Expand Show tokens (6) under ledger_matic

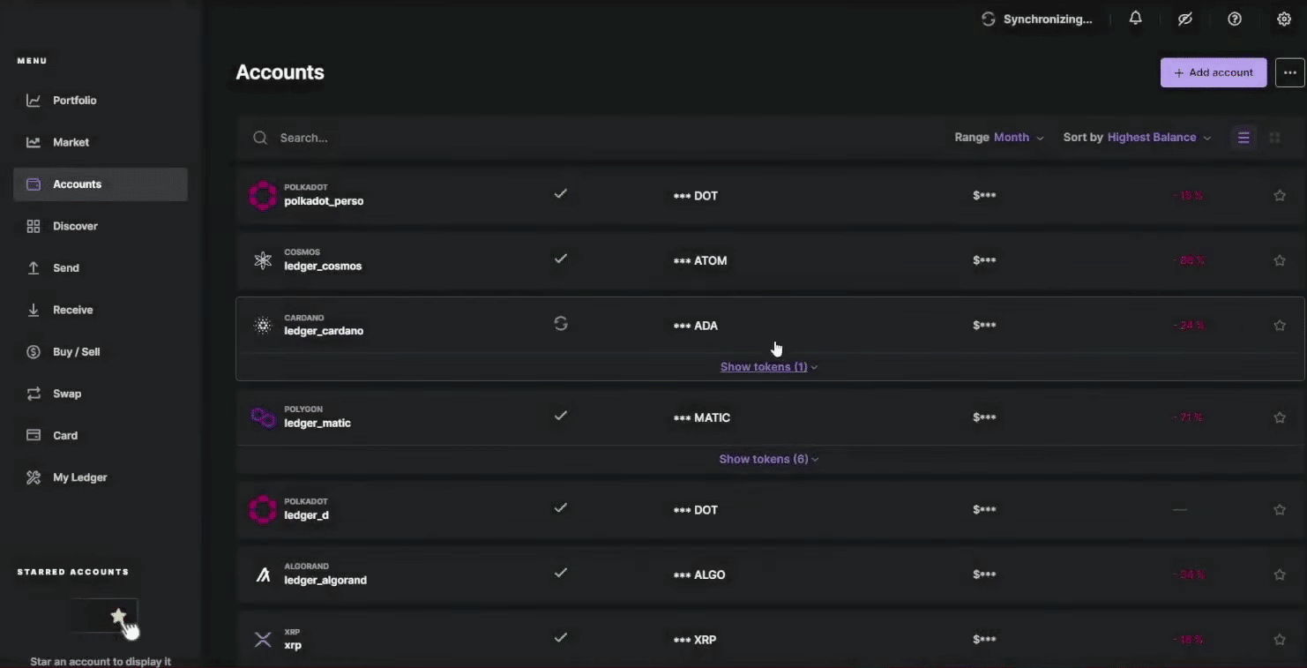768,459
